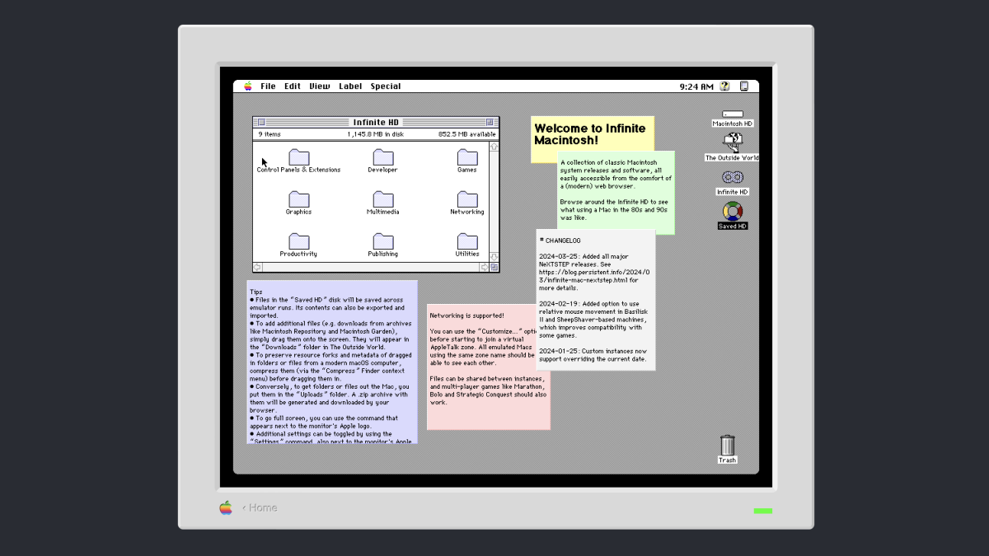Select the Networking folder
This screenshot has height=556, width=989.
click(x=467, y=203)
